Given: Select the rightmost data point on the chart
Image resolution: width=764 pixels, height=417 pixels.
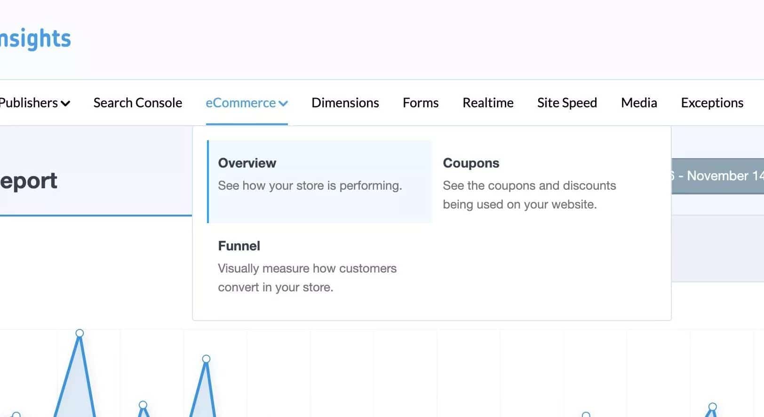Looking at the screenshot, I should click(712, 407).
